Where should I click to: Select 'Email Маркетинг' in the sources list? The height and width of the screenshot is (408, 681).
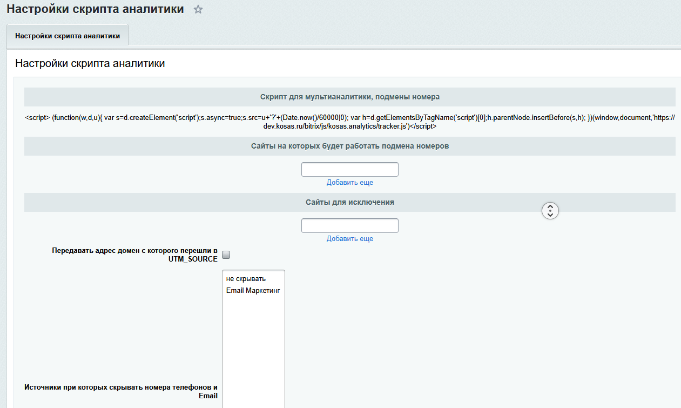pyautogui.click(x=253, y=291)
